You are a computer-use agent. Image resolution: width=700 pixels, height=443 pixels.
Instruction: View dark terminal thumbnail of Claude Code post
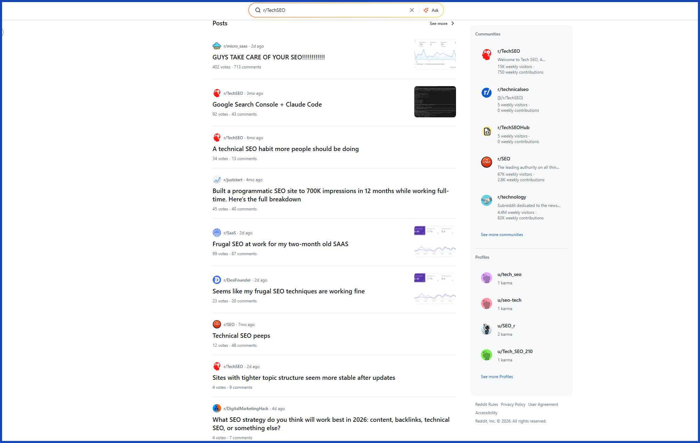point(435,102)
